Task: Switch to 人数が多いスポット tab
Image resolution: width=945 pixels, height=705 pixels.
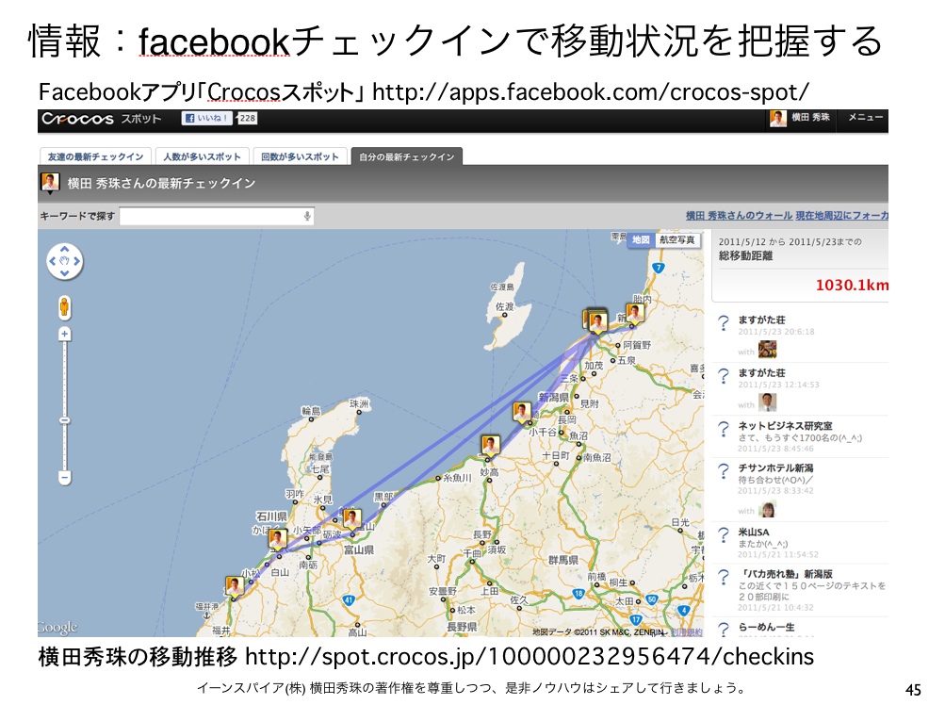Action: point(202,156)
